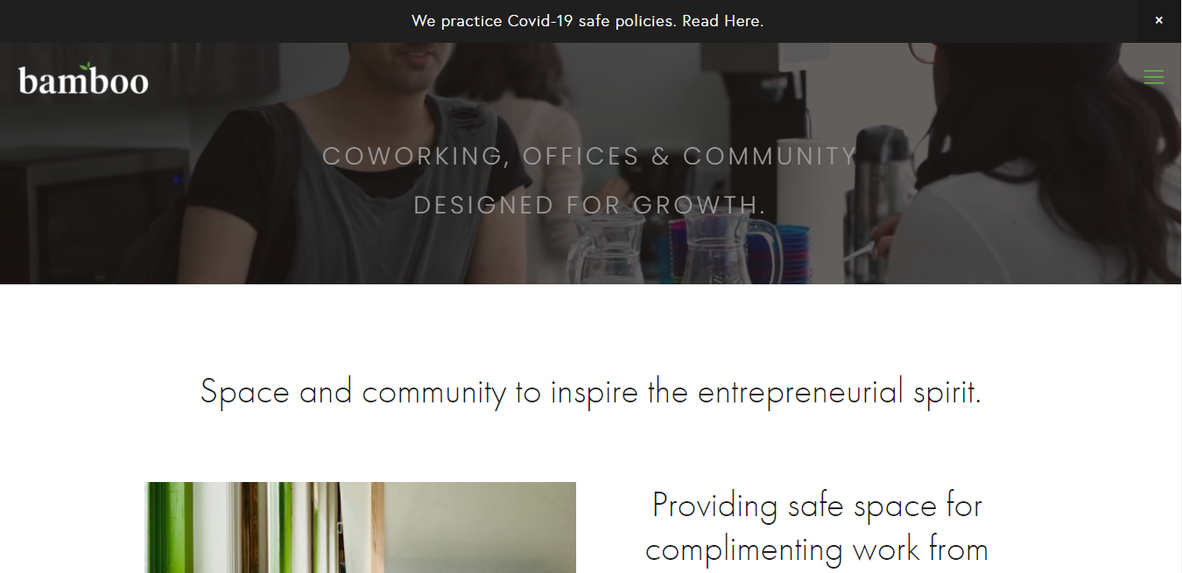The width and height of the screenshot is (1182, 573).
Task: Click the "complimenting work from" text line
Action: click(817, 549)
